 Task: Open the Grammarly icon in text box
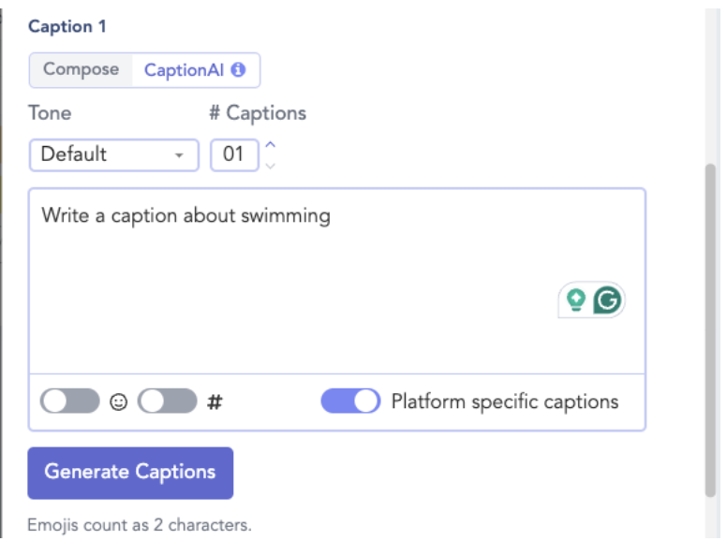tap(609, 300)
